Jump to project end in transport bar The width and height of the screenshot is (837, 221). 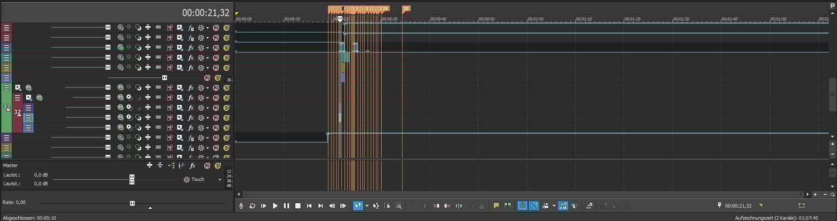pyautogui.click(x=320, y=206)
